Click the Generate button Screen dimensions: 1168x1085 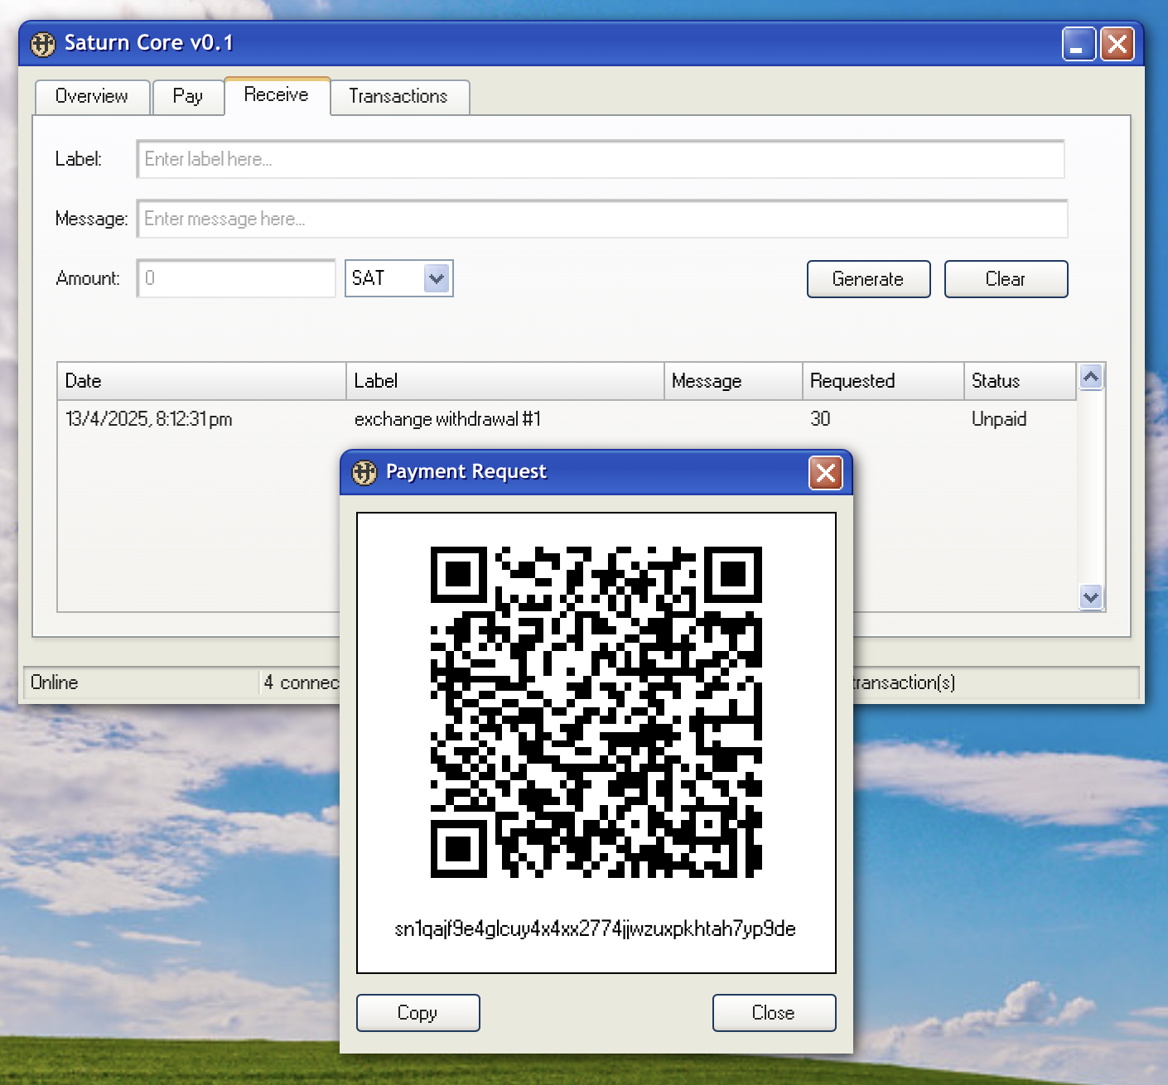(x=868, y=279)
